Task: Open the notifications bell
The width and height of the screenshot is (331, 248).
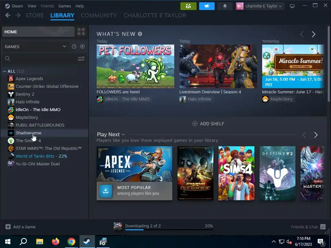Action: point(225,6)
